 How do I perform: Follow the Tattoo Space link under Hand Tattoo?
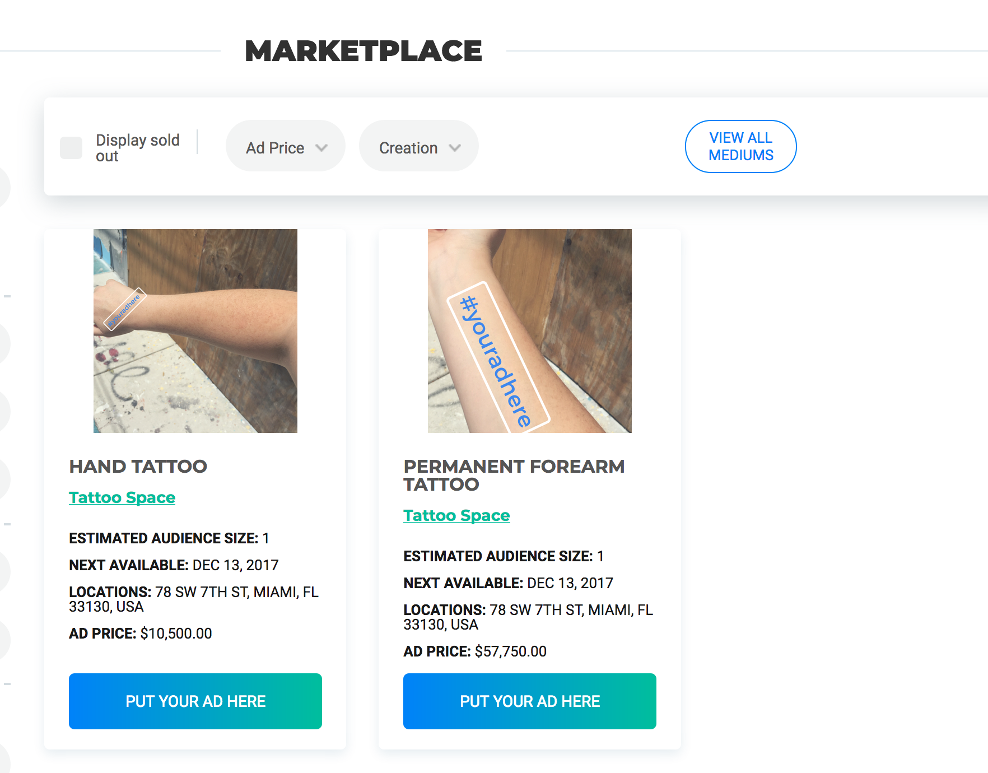122,497
